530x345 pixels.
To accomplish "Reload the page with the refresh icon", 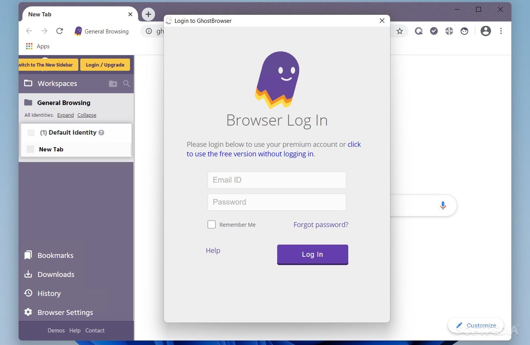I will pos(60,31).
